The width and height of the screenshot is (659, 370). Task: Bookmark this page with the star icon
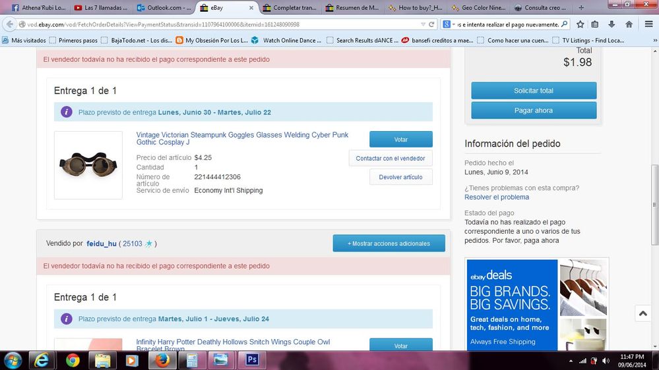580,24
